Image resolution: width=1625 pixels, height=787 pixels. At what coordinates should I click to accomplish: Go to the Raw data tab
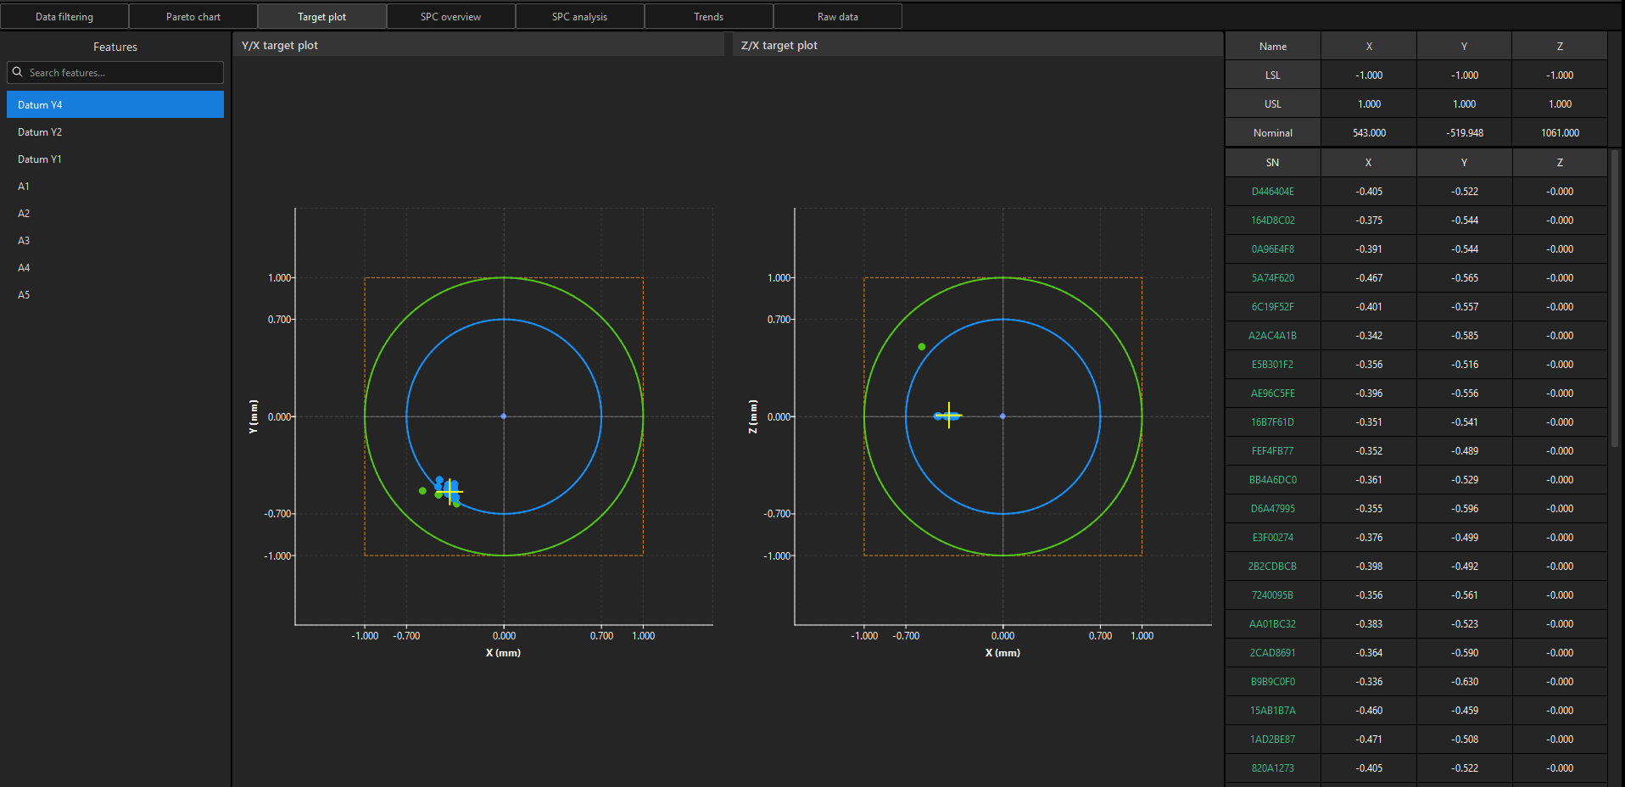pos(838,16)
